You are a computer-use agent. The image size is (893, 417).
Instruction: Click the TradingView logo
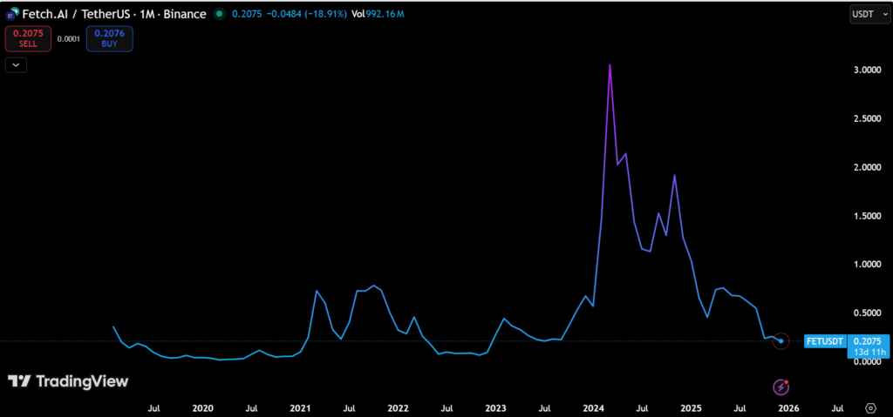[x=68, y=381]
